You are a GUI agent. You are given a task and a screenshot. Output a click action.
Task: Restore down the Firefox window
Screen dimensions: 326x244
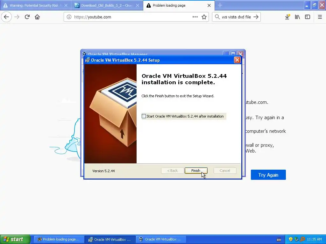tap(314, 5)
